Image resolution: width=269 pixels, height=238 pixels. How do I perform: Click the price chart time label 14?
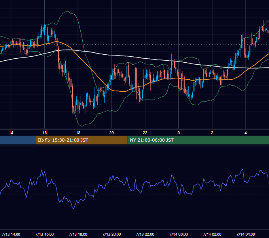tap(11, 133)
